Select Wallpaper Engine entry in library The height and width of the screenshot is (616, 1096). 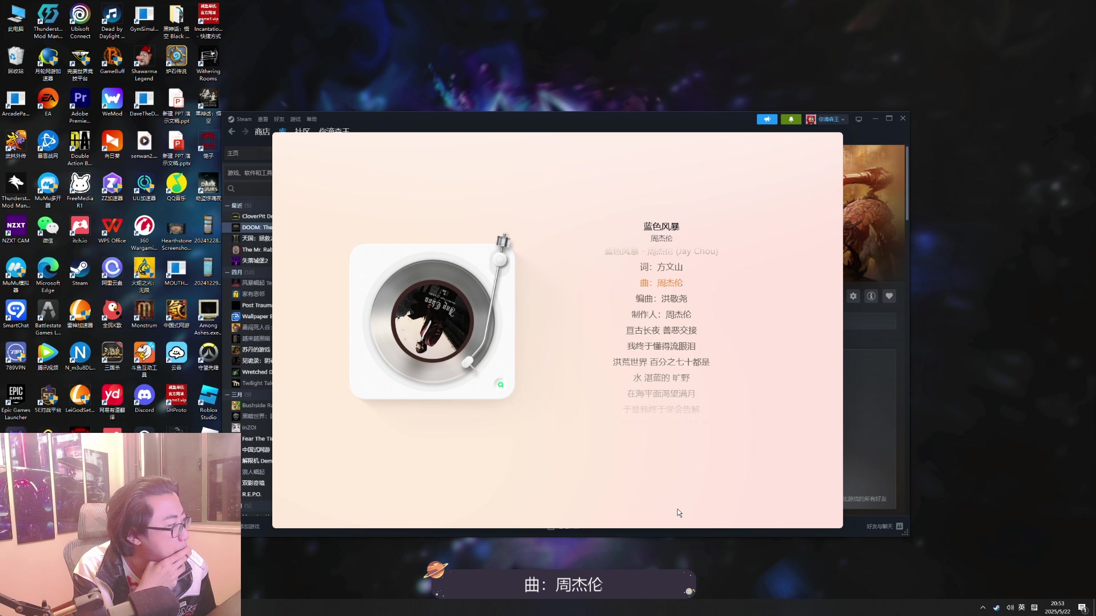point(252,317)
